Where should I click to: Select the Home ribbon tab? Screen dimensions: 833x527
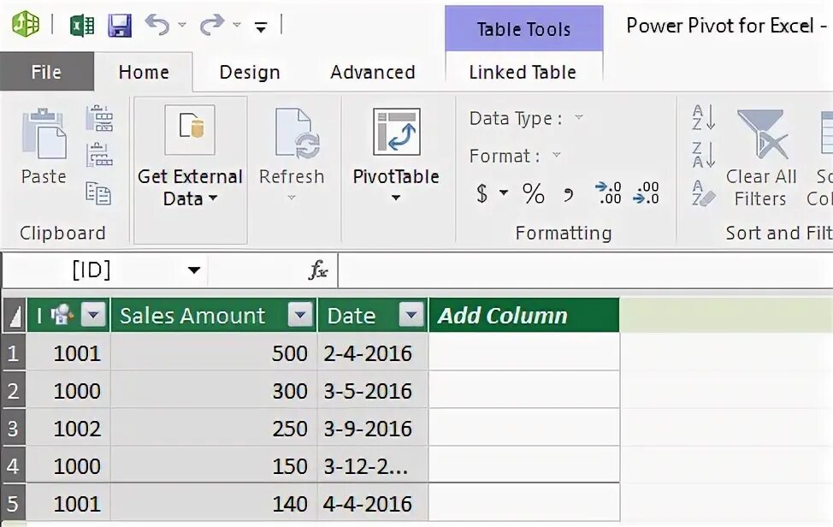144,72
